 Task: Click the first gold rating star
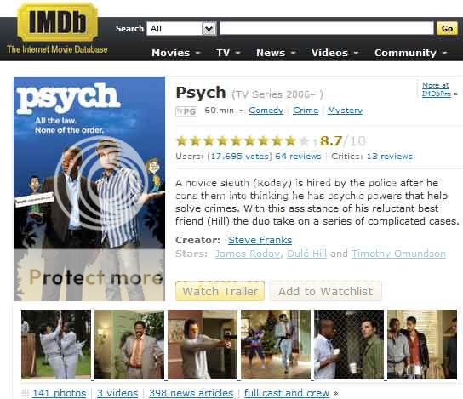[181, 141]
